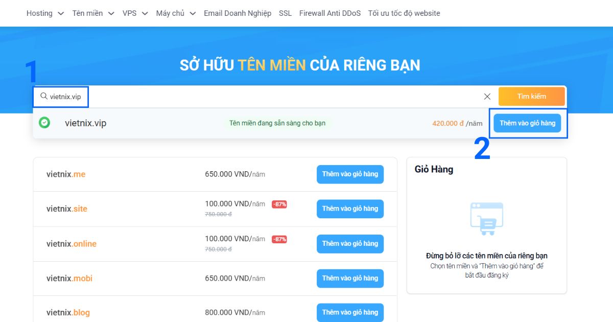
Task: Expand the Tên miền dropdown
Action: click(93, 13)
